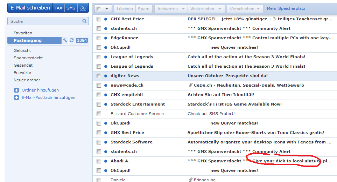Click the Löschen button

(x=125, y=9)
